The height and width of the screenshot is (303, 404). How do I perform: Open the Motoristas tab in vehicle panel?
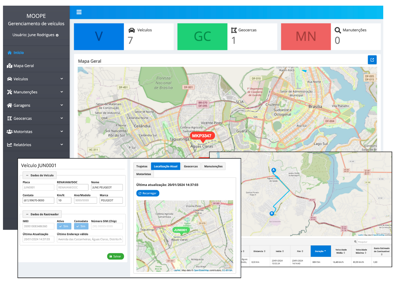click(144, 174)
